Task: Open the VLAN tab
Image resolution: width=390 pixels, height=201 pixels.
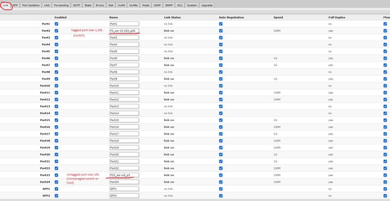Action: 121,5
